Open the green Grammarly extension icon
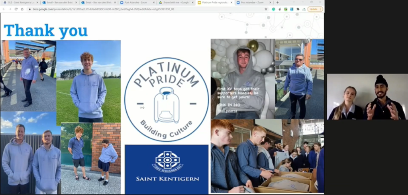This screenshot has width=408, height=195. click(273, 9)
